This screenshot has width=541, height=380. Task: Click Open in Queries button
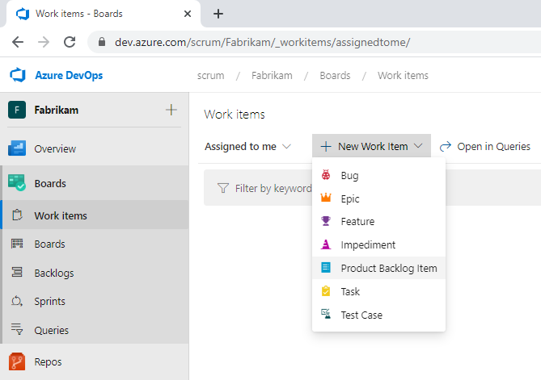coord(484,146)
